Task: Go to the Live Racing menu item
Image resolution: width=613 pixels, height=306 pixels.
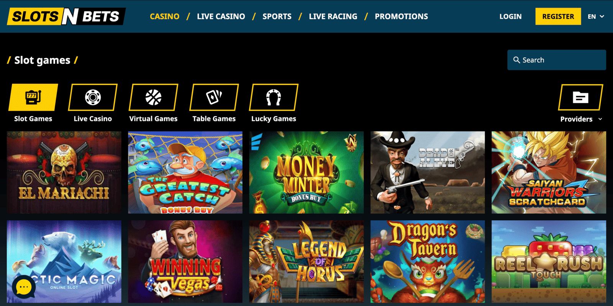Action: [x=333, y=16]
